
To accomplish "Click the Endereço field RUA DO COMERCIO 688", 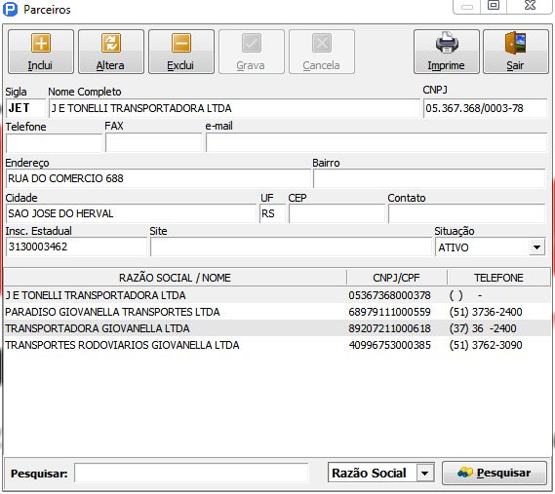I will 158,178.
